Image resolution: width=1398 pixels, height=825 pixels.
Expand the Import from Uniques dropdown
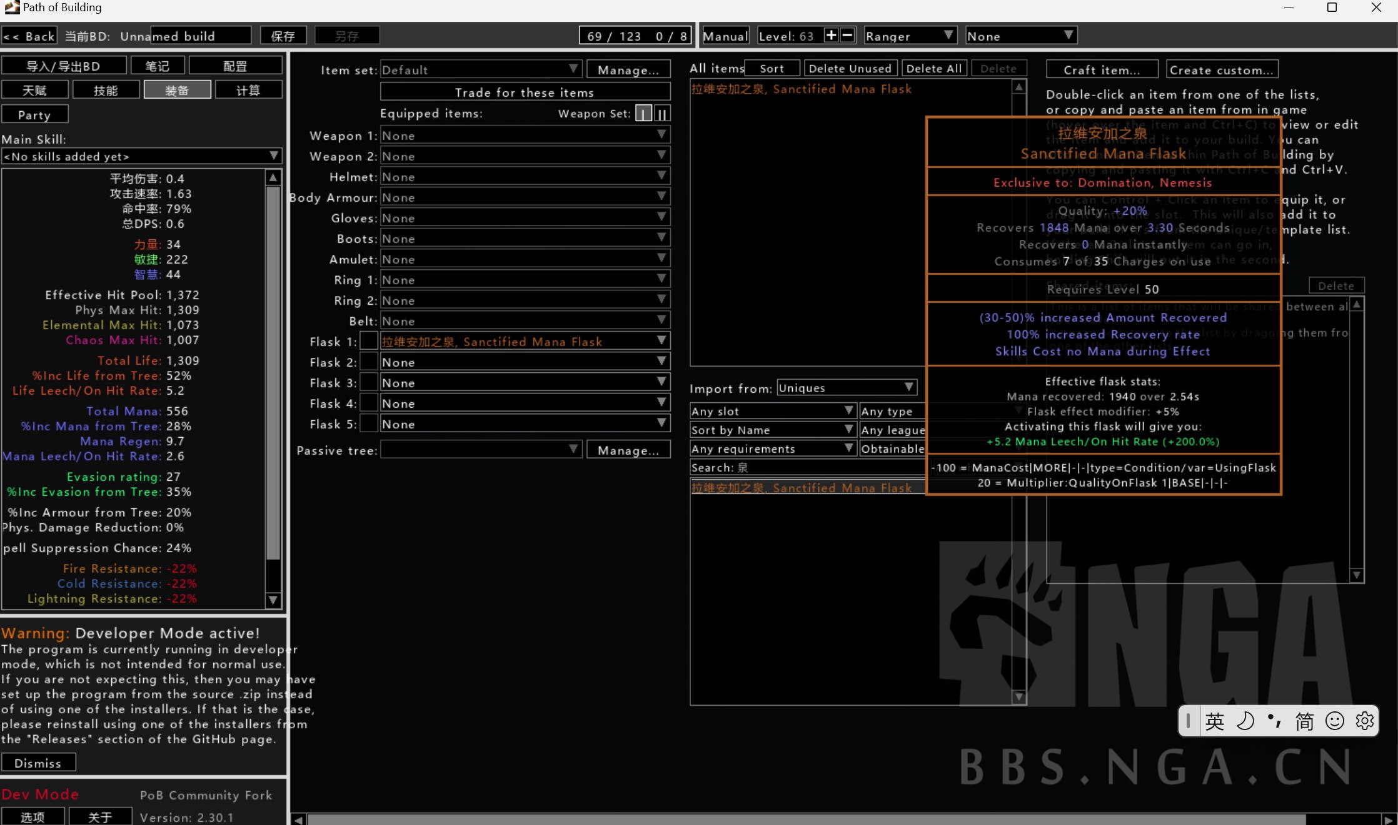click(847, 388)
